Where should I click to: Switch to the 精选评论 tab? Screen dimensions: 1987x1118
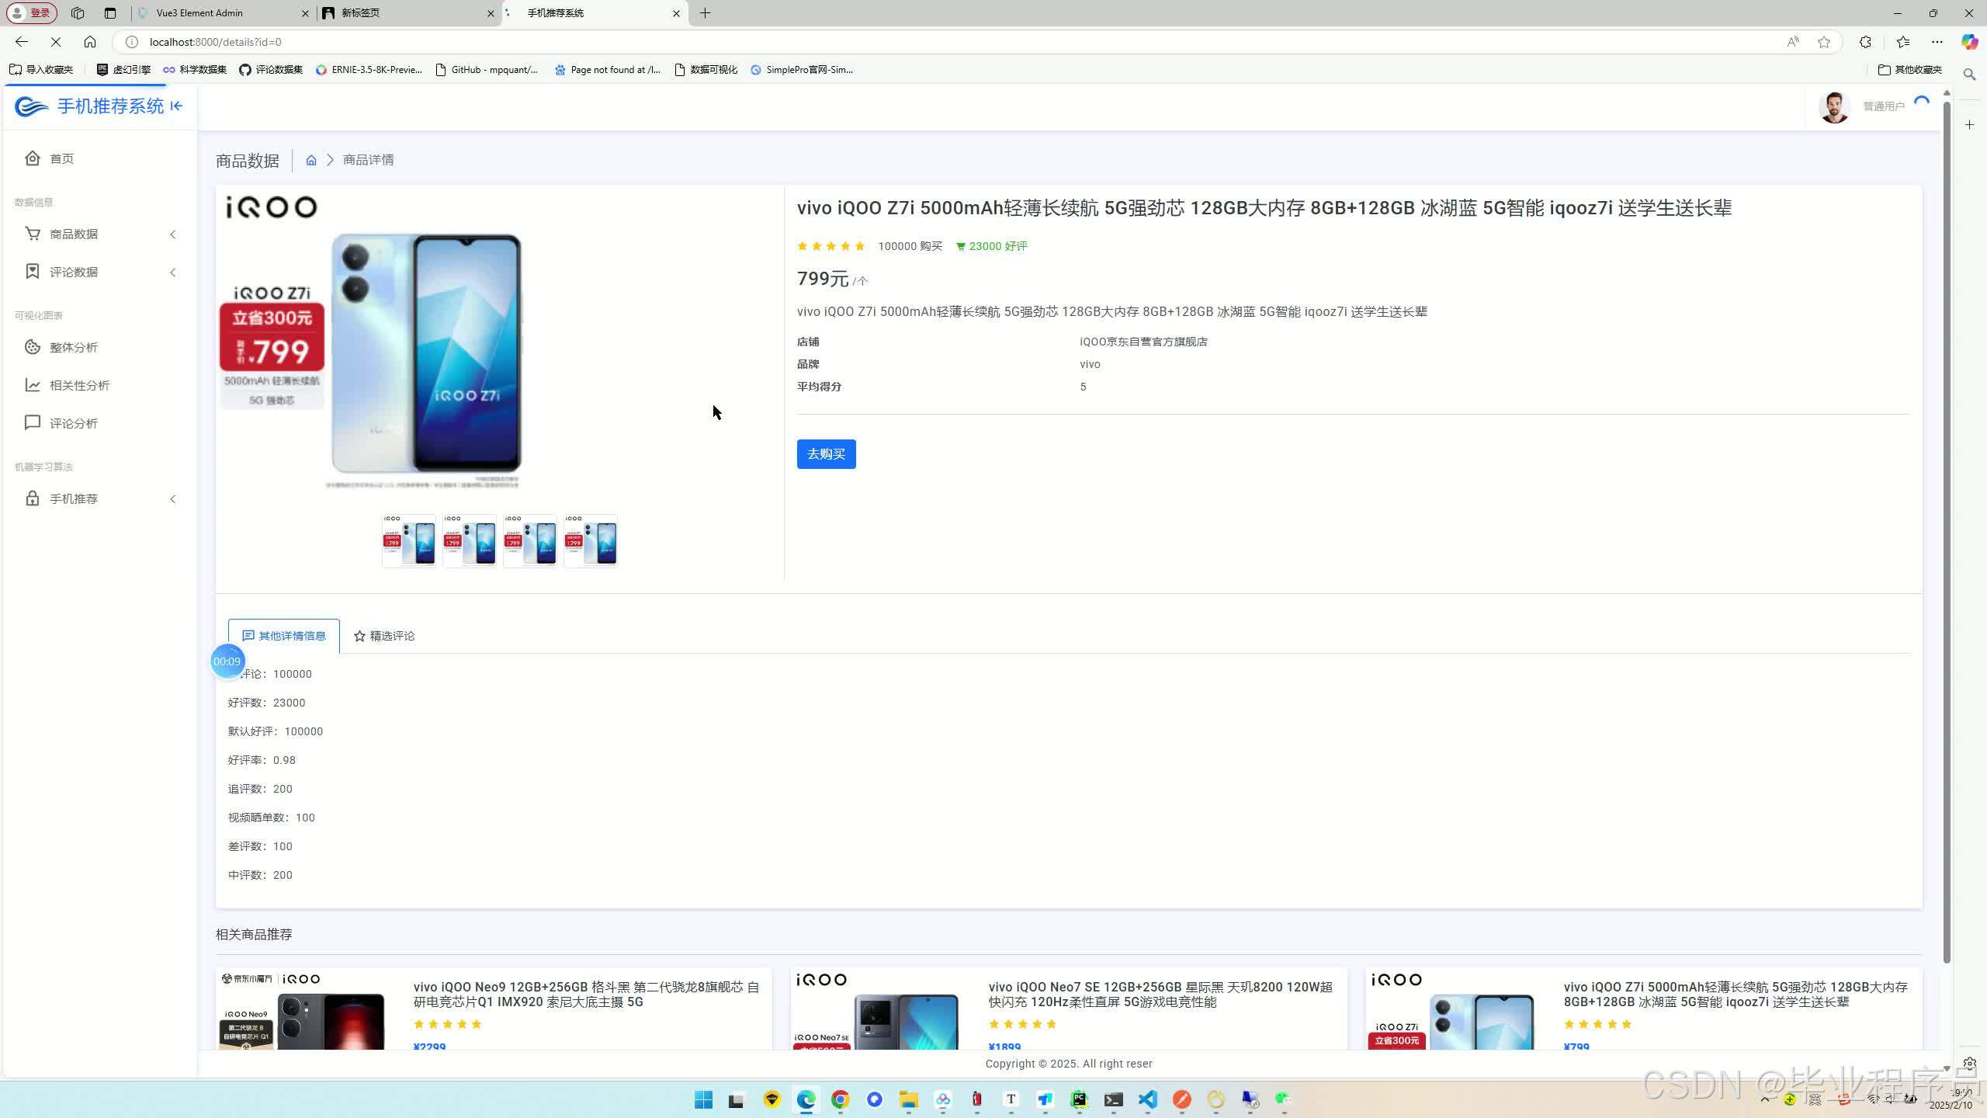[x=384, y=636]
